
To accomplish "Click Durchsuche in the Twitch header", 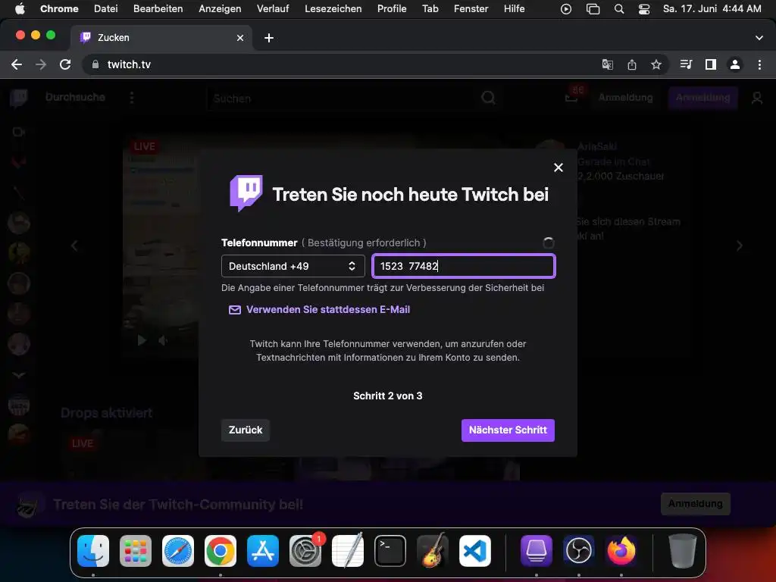I will point(75,98).
